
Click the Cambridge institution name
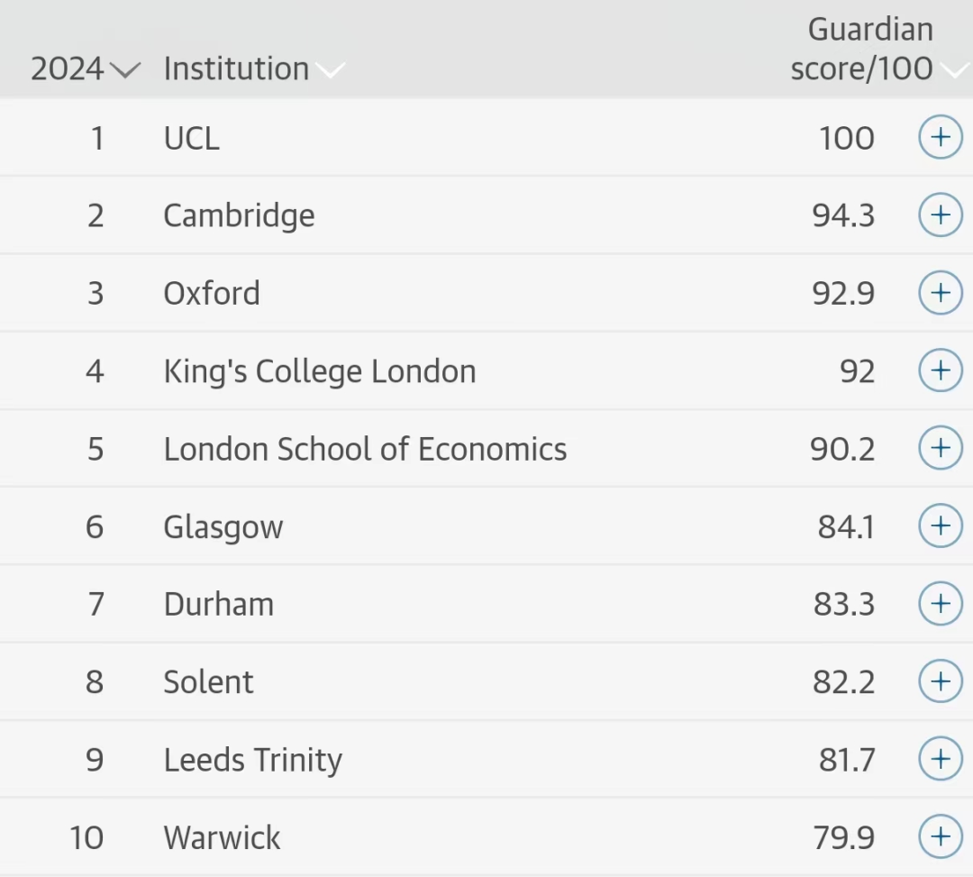[239, 216]
